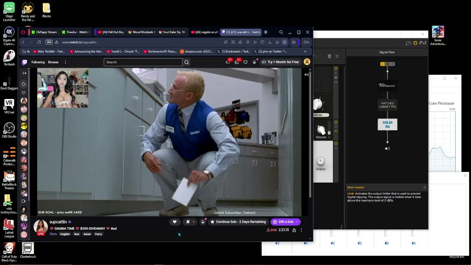Viewport: 471px width, 265px height.
Task: Click the Output knob in Guitar Rig
Action: [x=321, y=161]
